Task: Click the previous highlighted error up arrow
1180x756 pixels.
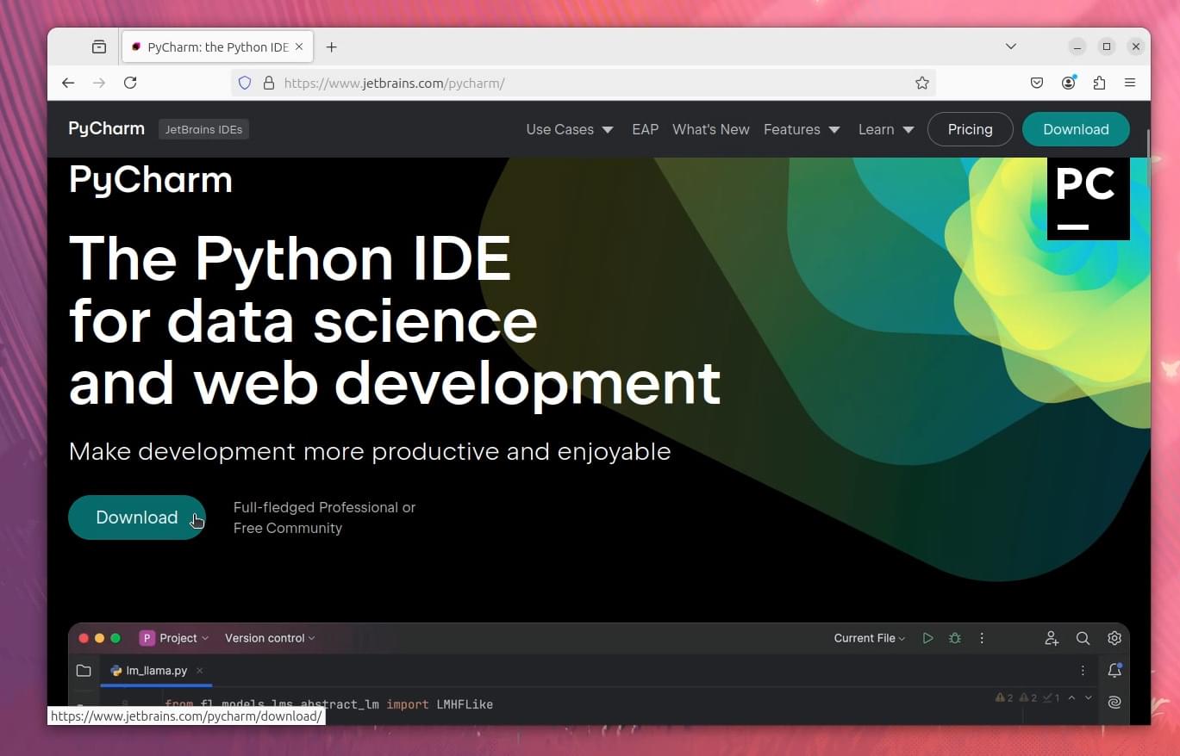Action: (1071, 698)
